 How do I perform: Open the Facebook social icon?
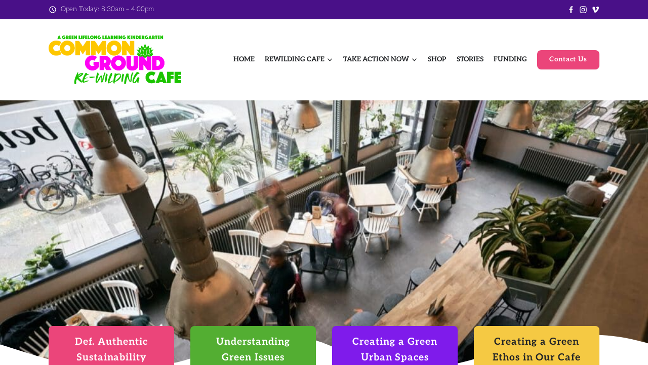tap(571, 10)
